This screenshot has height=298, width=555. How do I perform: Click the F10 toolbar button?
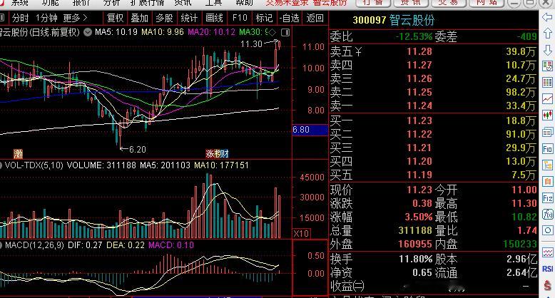tap(240, 18)
